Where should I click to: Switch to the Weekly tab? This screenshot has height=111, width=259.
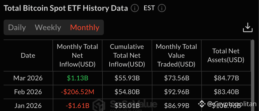48,28
